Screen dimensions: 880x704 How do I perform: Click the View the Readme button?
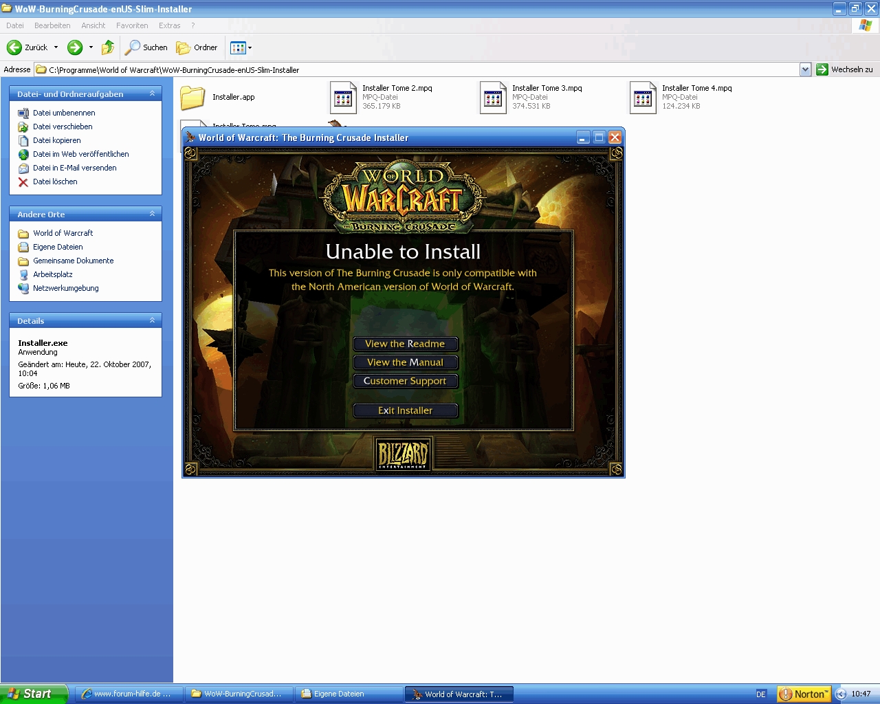point(405,344)
